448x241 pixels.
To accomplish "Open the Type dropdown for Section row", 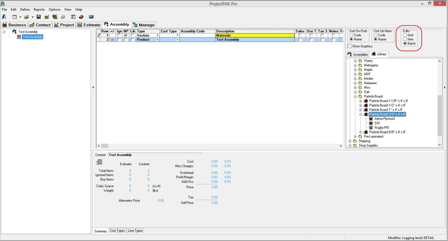I will click(x=158, y=35).
